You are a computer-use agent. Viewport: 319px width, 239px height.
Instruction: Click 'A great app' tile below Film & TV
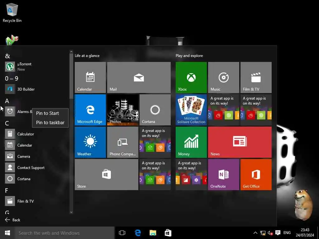256,110
